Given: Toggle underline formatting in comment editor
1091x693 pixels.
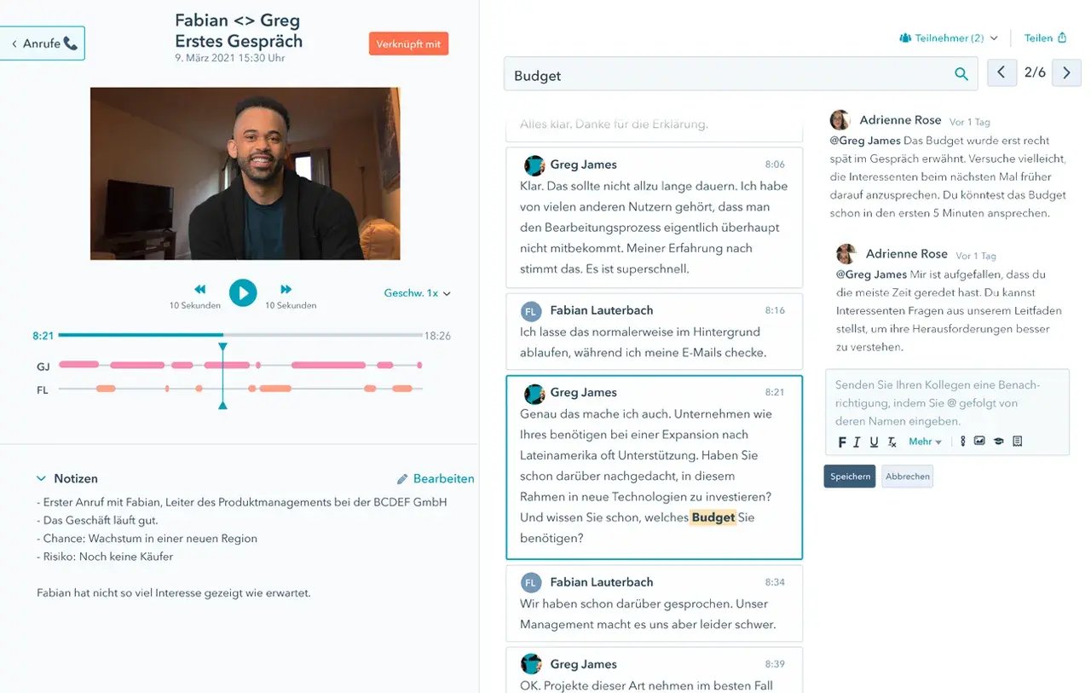Looking at the screenshot, I should (874, 442).
